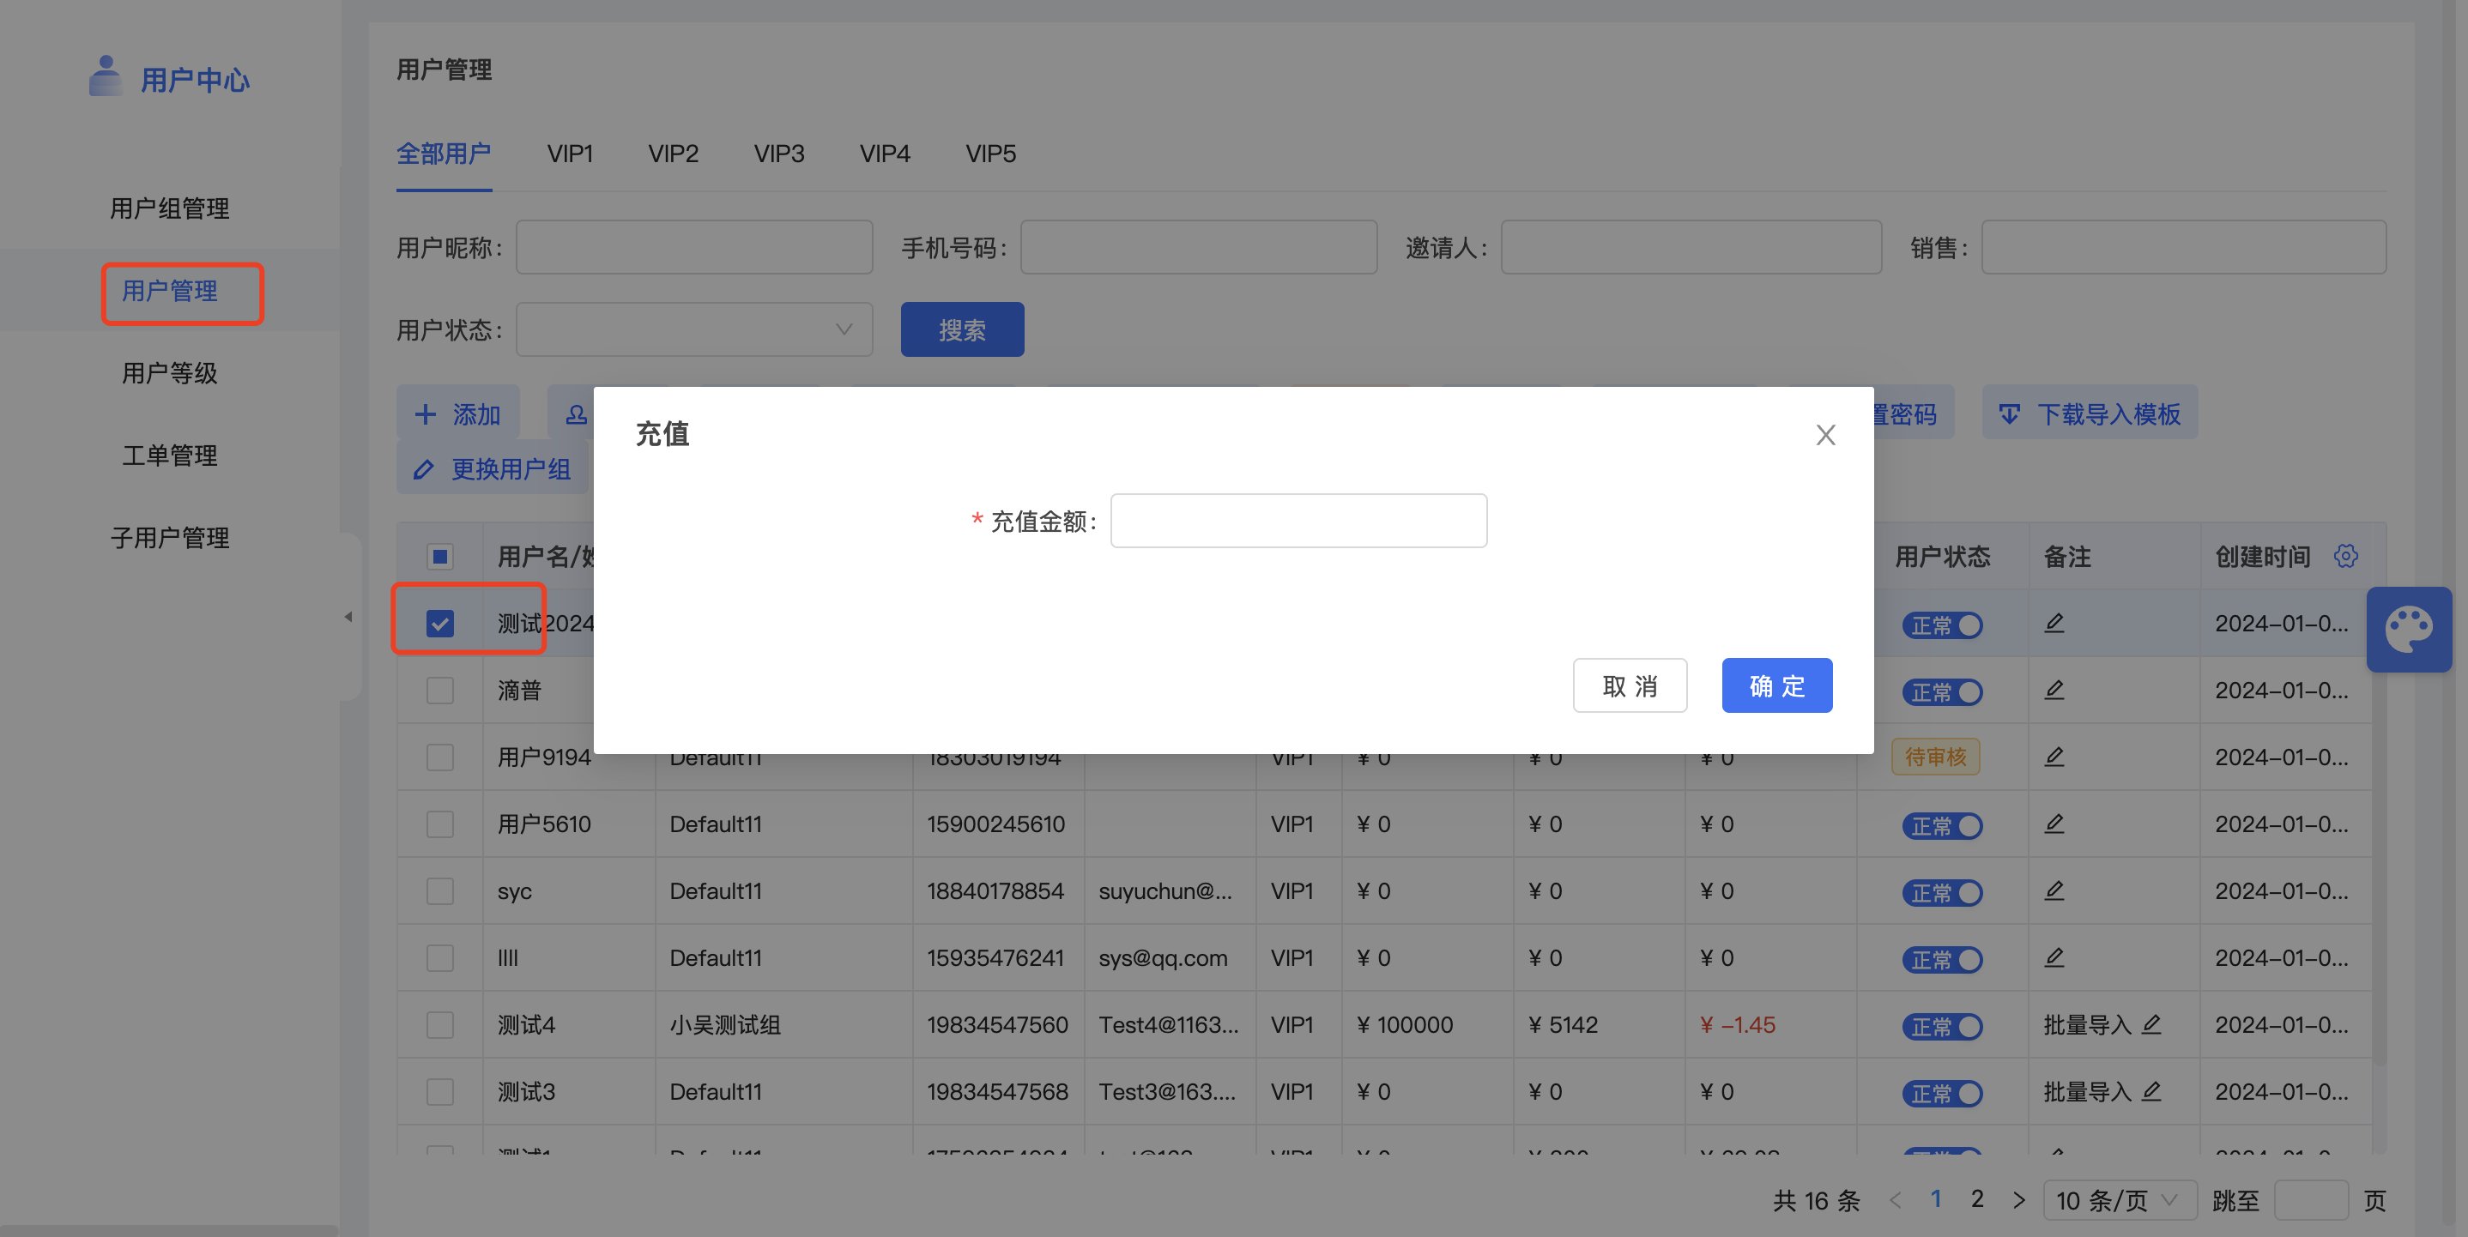The height and width of the screenshot is (1237, 2468).
Task: Check the llll row checkbox
Action: (439, 958)
